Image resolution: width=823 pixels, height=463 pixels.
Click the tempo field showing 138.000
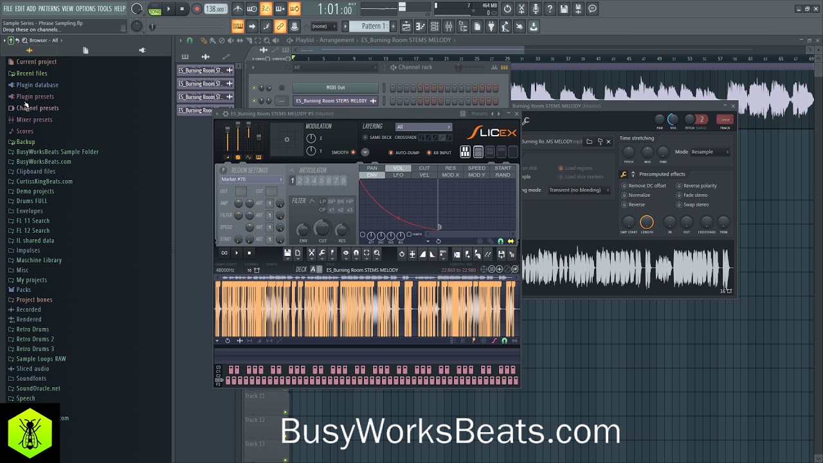(x=215, y=9)
